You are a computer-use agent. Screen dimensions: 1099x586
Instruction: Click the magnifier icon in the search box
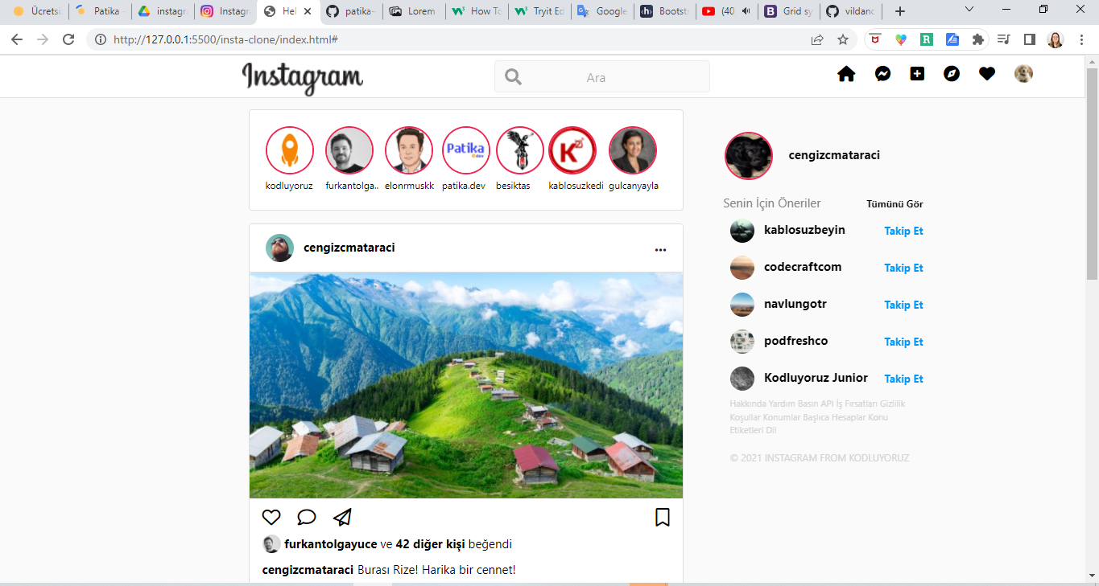click(513, 77)
